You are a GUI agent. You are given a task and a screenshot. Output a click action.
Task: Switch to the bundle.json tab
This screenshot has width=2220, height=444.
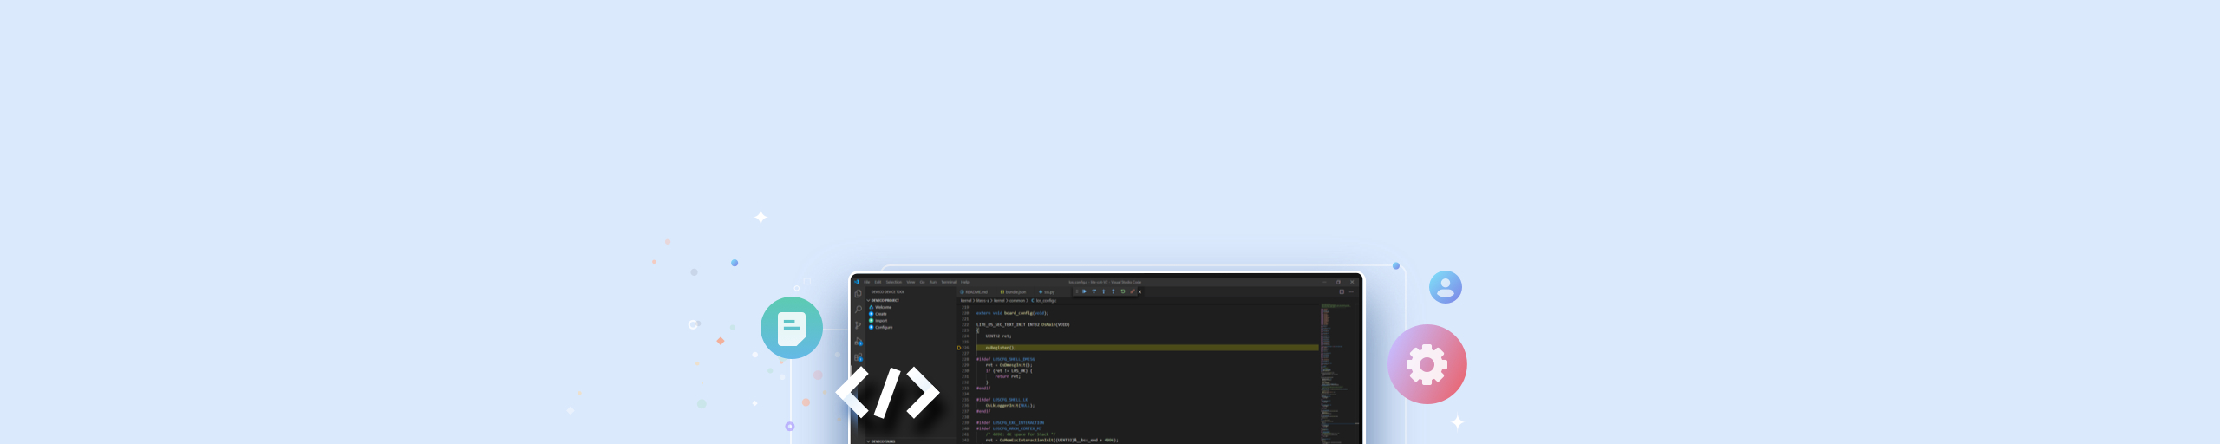(x=1013, y=291)
